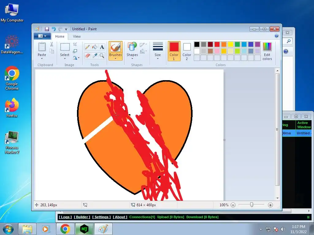Switch to the View ribbon tab
The height and width of the screenshot is (235, 314).
[77, 36]
